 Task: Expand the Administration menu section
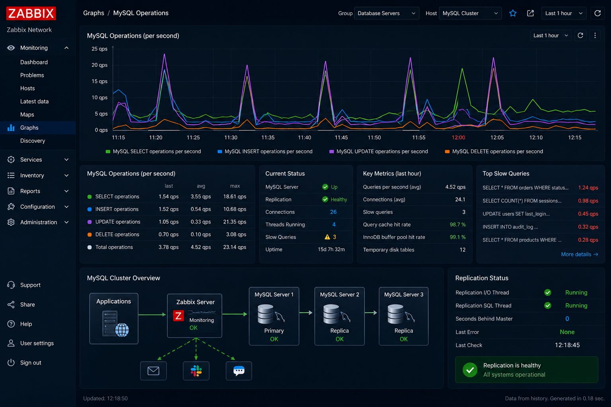66,222
